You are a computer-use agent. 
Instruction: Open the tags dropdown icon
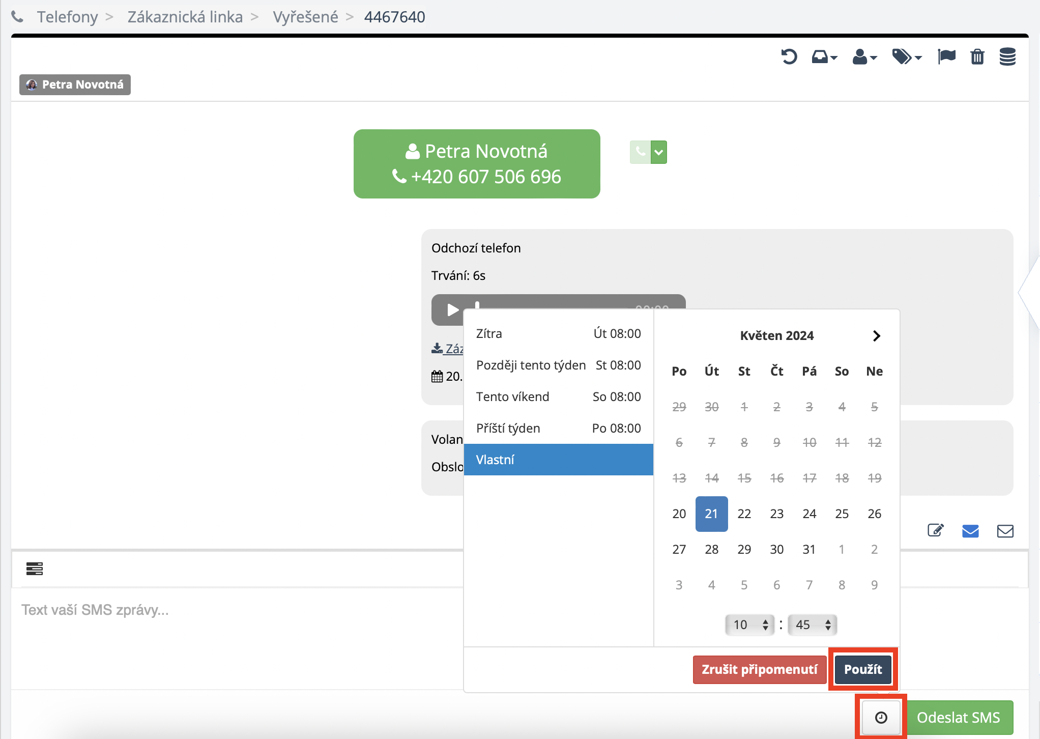[907, 56]
